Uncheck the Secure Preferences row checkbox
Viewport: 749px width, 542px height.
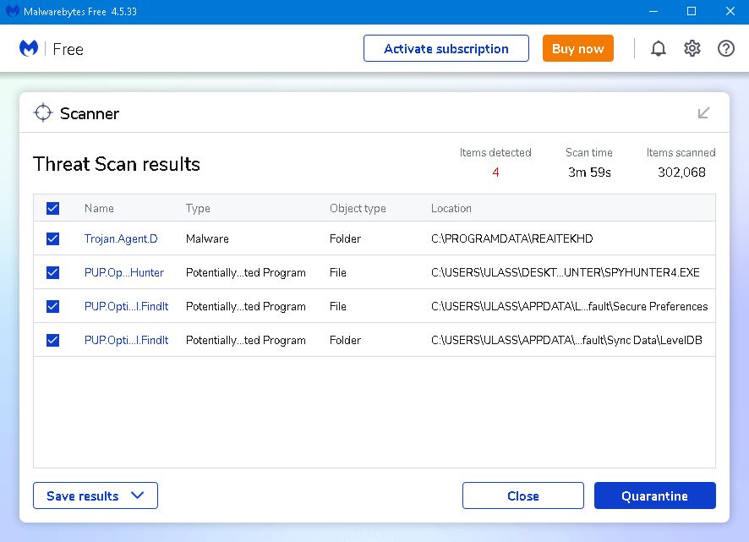coord(53,306)
